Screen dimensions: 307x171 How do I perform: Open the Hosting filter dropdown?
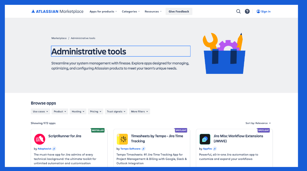78,111
